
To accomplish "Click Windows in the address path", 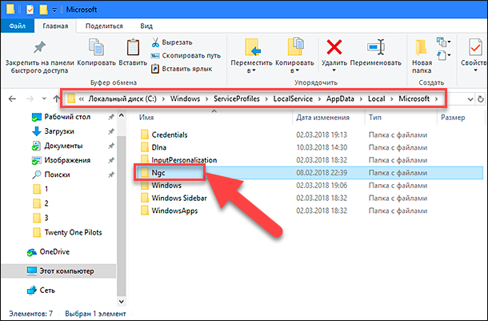I will pyautogui.click(x=185, y=98).
